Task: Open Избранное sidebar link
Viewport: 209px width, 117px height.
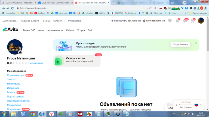Action: tap(13, 88)
